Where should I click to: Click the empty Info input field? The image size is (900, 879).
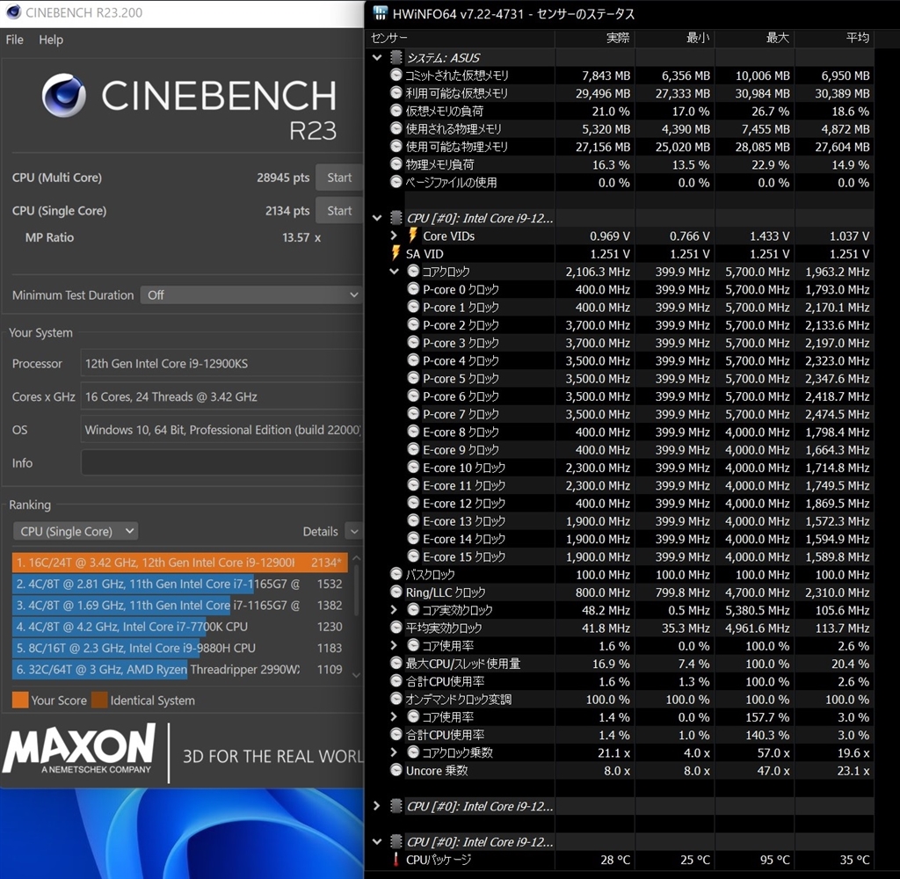point(221,462)
